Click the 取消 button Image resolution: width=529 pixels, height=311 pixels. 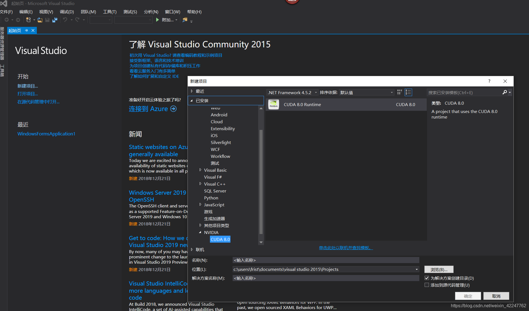pyautogui.click(x=496, y=296)
